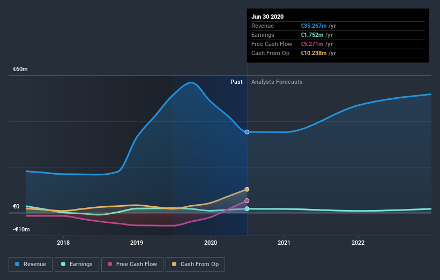Viewport: 440px width, 280px height.
Task: Select the 2019 x-axis label
Action: coord(137,243)
